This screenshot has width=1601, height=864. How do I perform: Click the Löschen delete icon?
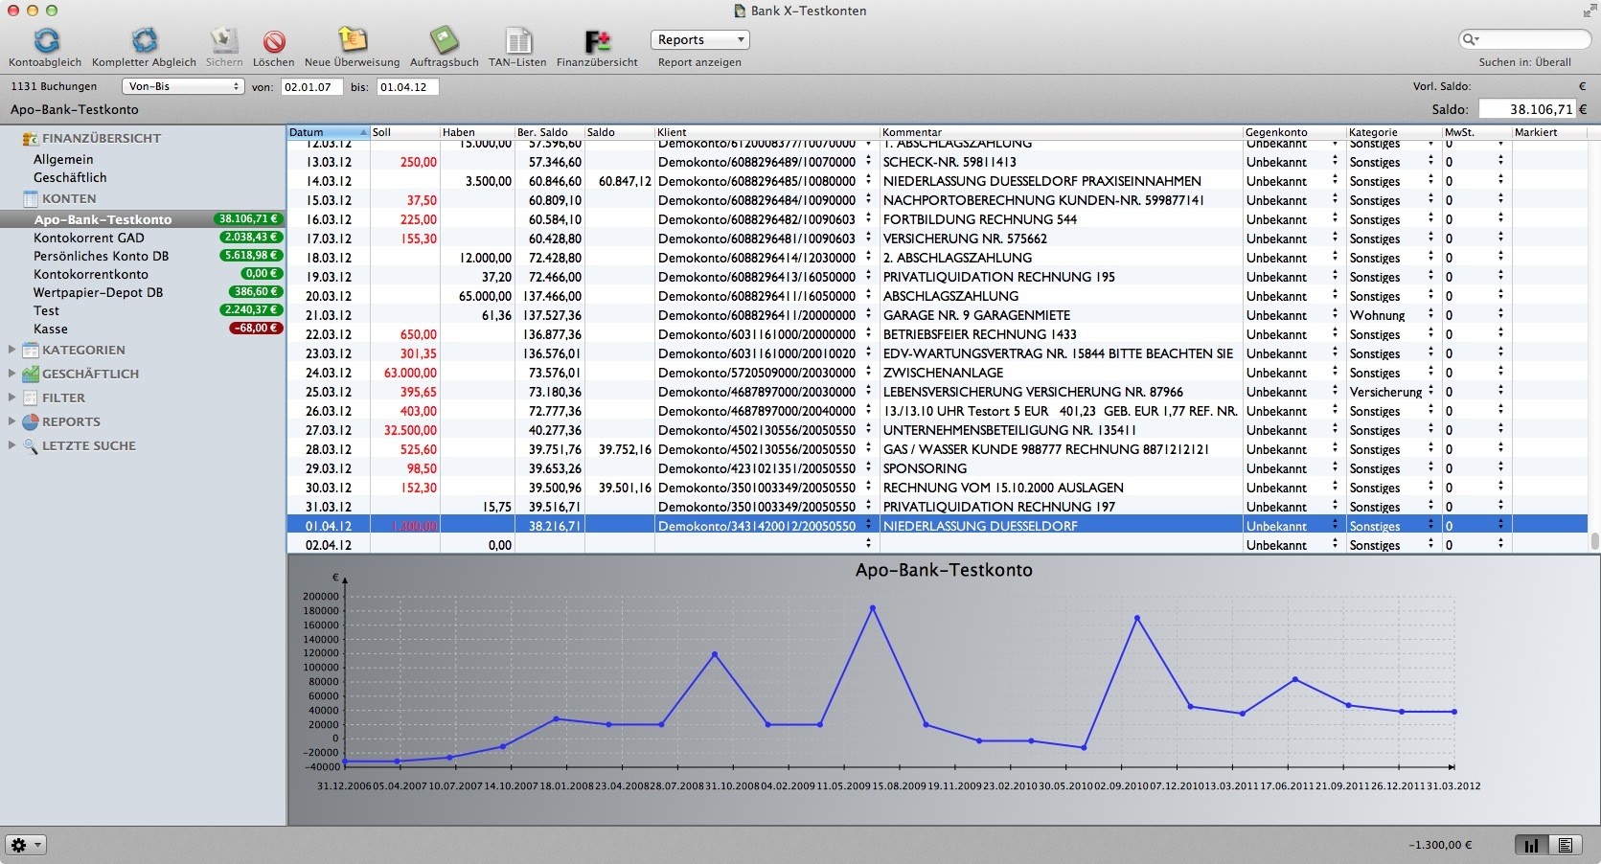coord(274,41)
